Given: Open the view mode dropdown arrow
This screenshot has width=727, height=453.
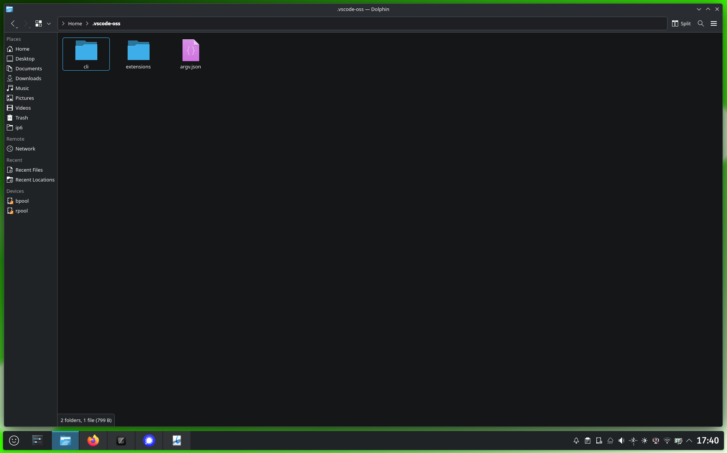Looking at the screenshot, I should click(x=49, y=23).
